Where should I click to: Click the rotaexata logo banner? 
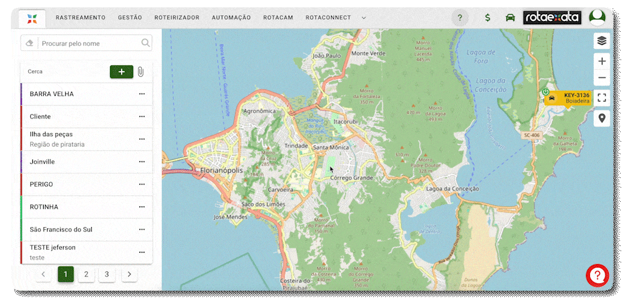[553, 18]
